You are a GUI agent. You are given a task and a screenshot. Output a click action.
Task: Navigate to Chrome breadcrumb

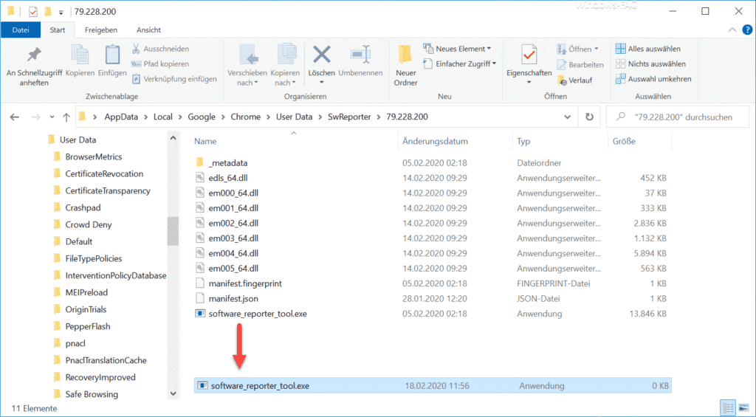click(x=245, y=117)
